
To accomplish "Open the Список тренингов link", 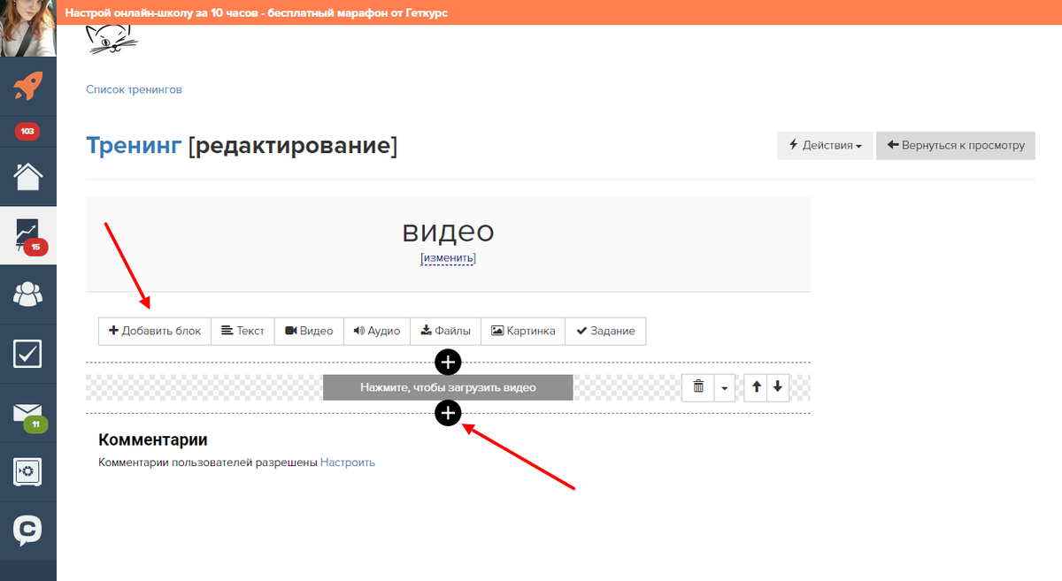I will [134, 89].
